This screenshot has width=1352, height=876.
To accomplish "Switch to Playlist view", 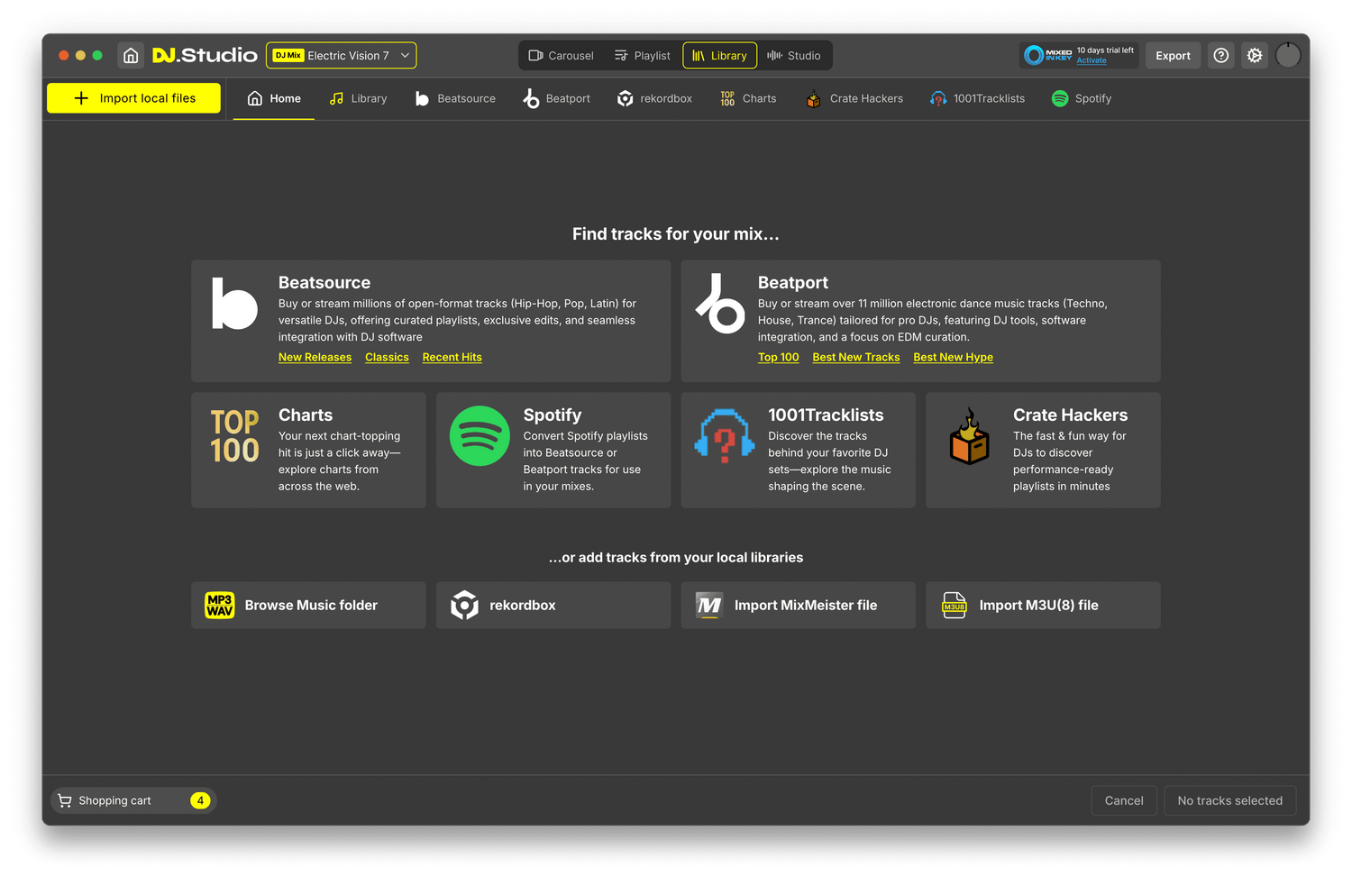I will coord(642,56).
